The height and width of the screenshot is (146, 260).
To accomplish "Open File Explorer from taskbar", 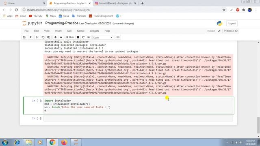I will point(29,142).
